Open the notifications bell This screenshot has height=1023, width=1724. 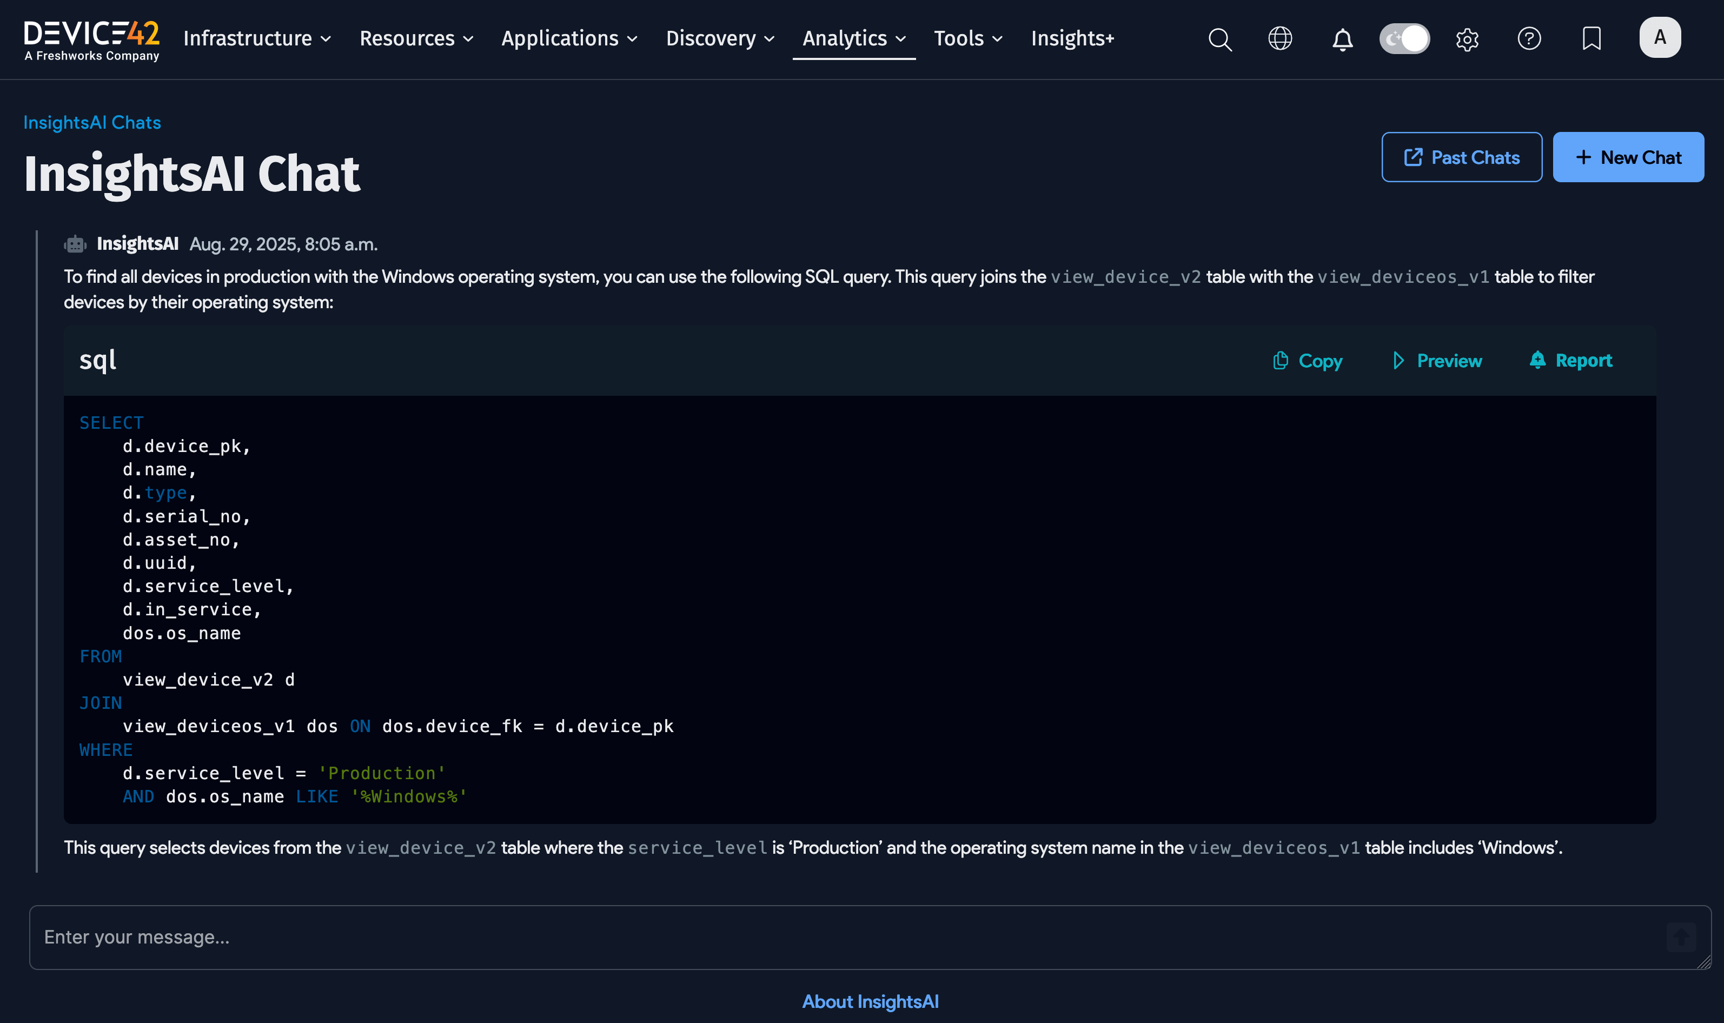click(x=1342, y=39)
